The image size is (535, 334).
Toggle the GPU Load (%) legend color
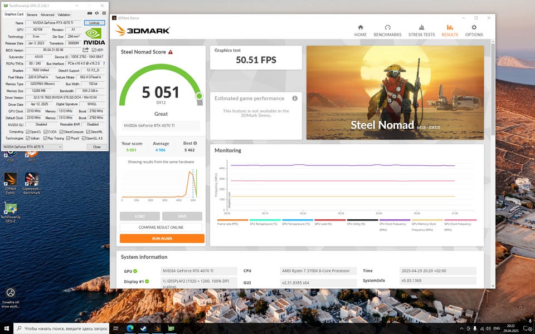(330, 220)
